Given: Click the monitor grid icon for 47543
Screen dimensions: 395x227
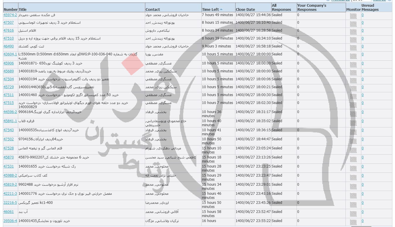Looking at the screenshot, I should [x=353, y=132].
